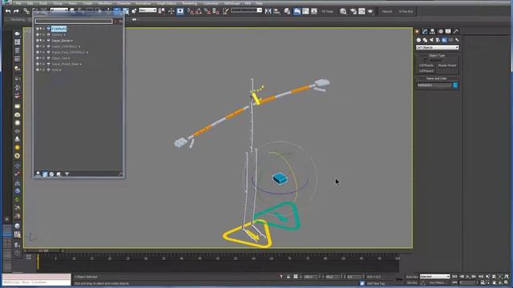Click the CATParent button
513x288 pixels.
[x=426, y=71]
